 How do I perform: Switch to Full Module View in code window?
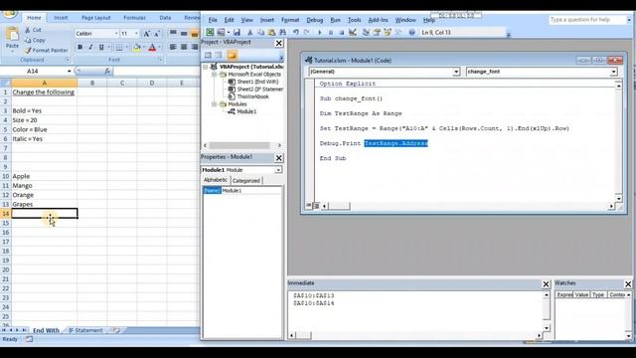tap(317, 206)
